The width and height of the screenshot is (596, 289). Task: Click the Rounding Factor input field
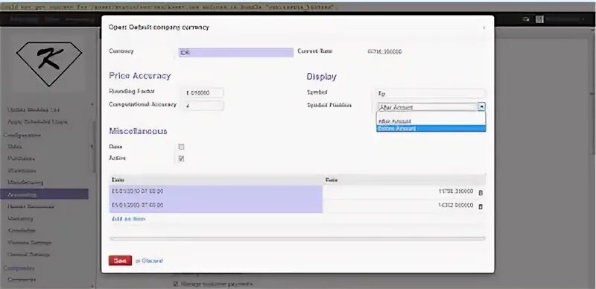click(x=204, y=93)
